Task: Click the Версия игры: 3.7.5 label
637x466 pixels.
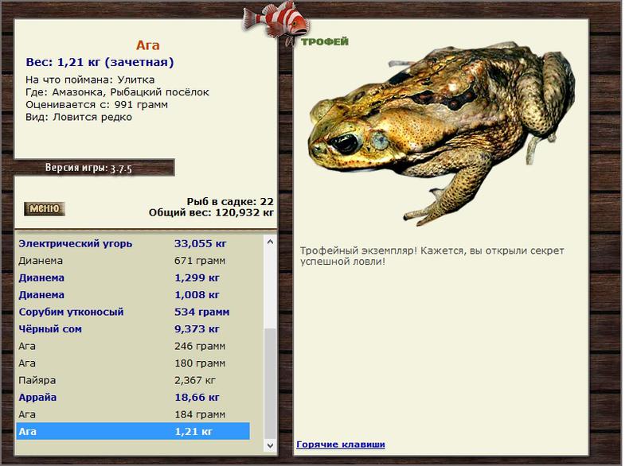Action: 88,168
